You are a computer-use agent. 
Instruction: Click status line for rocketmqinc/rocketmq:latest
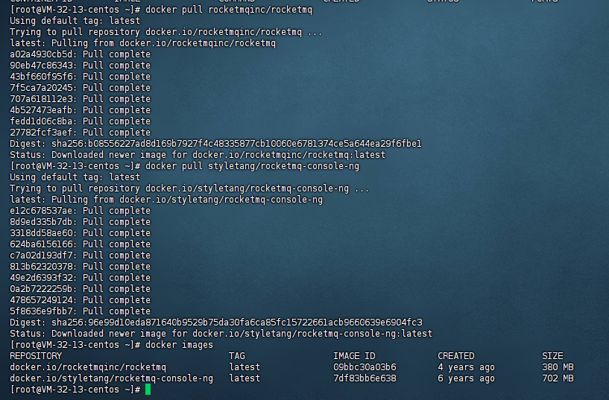[198, 155]
